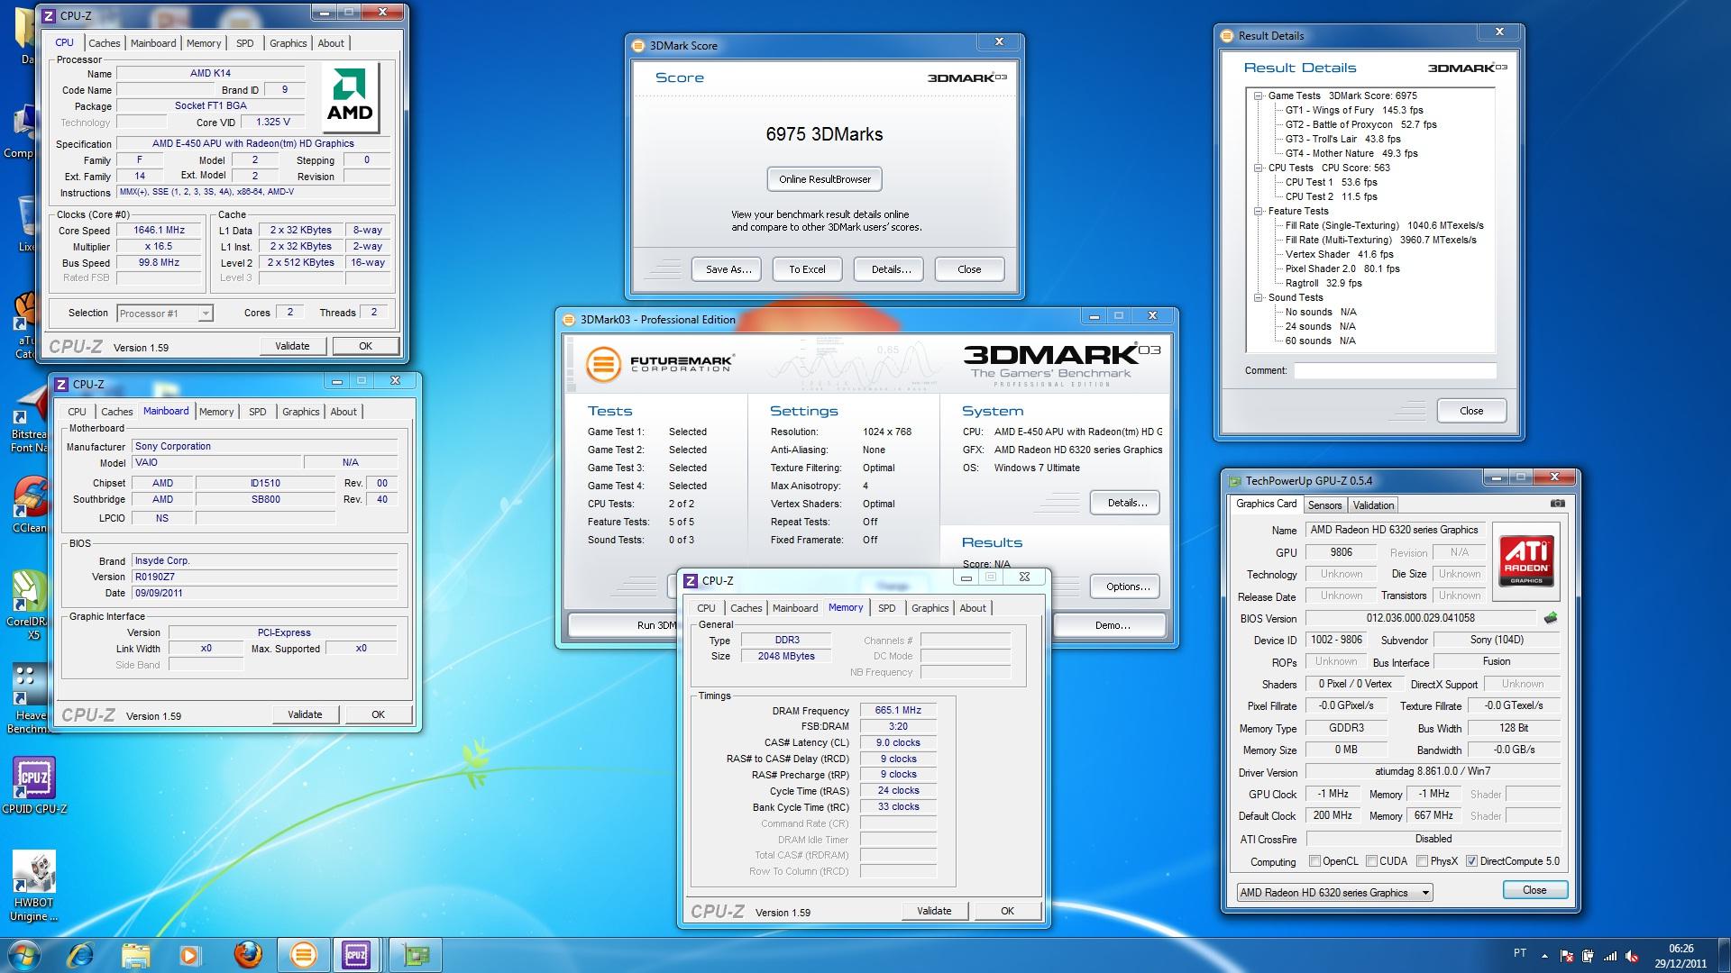Close the Result Details with Close button
1731x973 pixels.
[1471, 411]
